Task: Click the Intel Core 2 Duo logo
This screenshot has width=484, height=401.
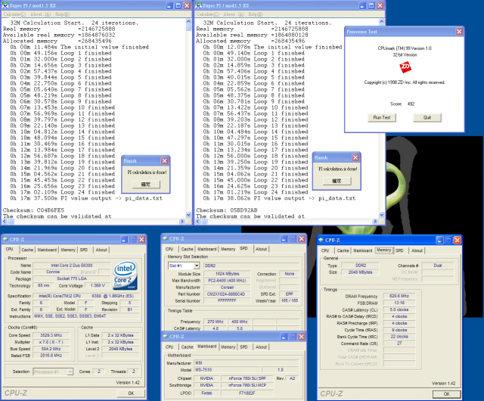Action: [125, 275]
